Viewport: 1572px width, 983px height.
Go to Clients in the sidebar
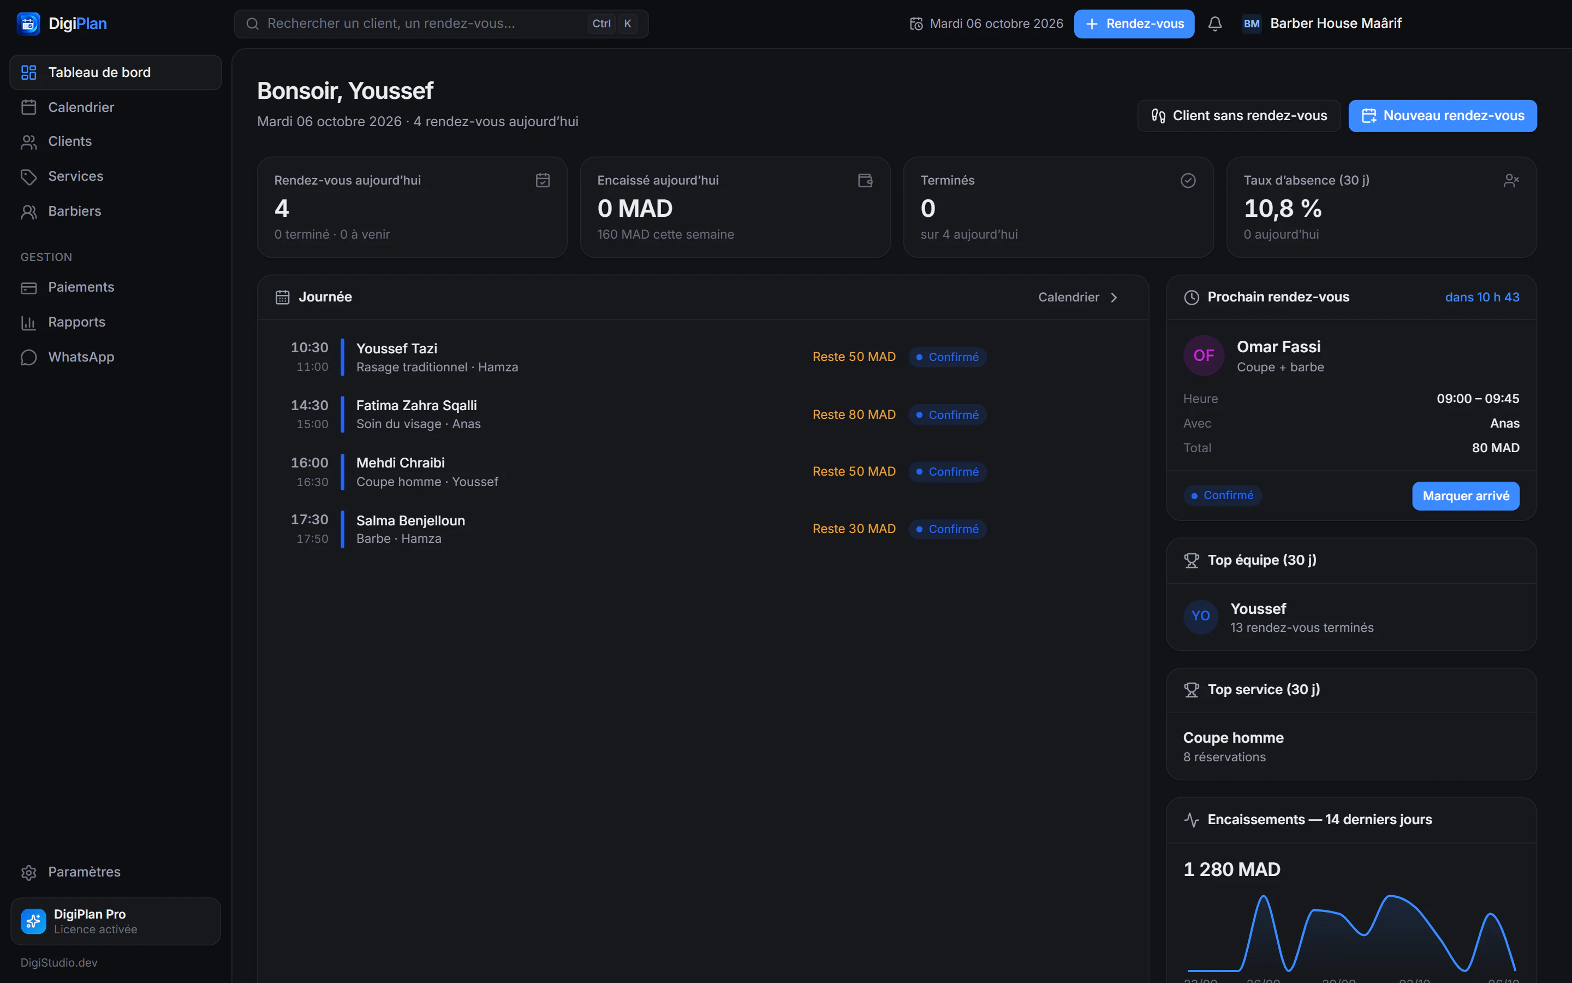(x=116, y=142)
